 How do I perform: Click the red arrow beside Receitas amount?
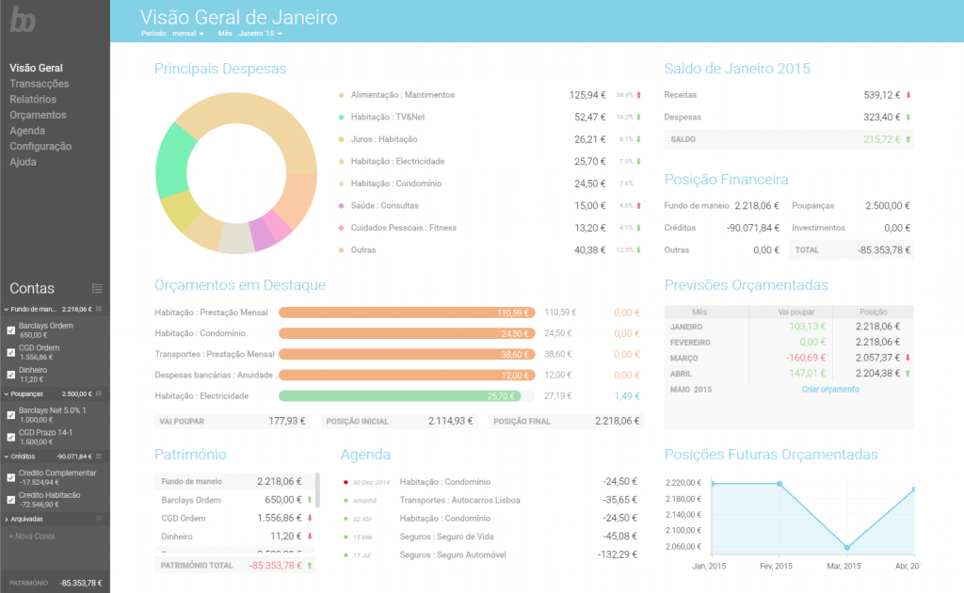pos(908,95)
